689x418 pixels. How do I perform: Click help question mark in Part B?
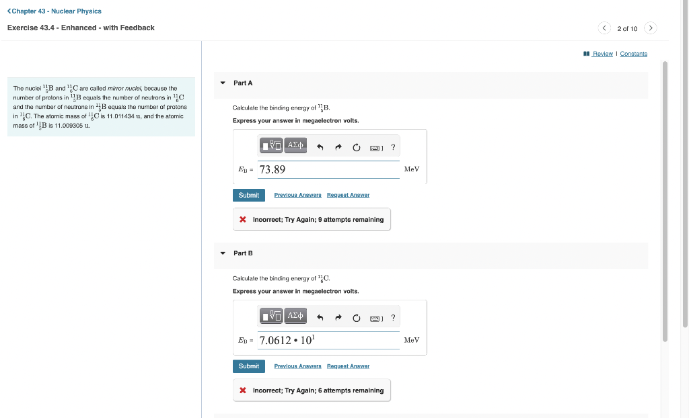[393, 317]
